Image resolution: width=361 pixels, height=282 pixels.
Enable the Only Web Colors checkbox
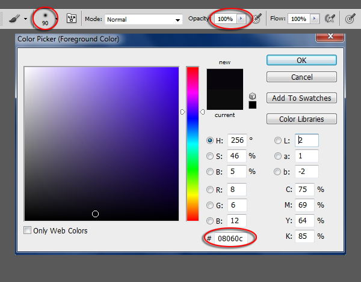tap(27, 230)
